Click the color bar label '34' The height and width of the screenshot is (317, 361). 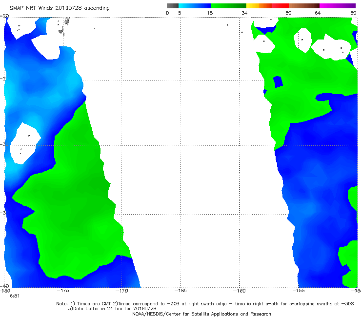coord(244,13)
